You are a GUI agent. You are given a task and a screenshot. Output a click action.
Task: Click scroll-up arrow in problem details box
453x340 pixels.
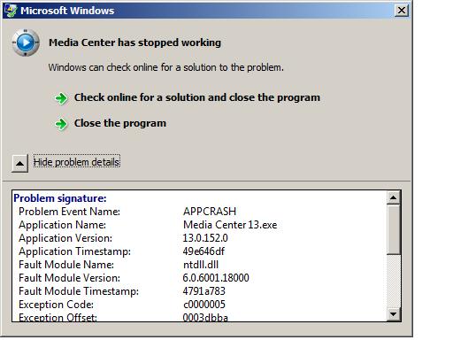(x=393, y=197)
